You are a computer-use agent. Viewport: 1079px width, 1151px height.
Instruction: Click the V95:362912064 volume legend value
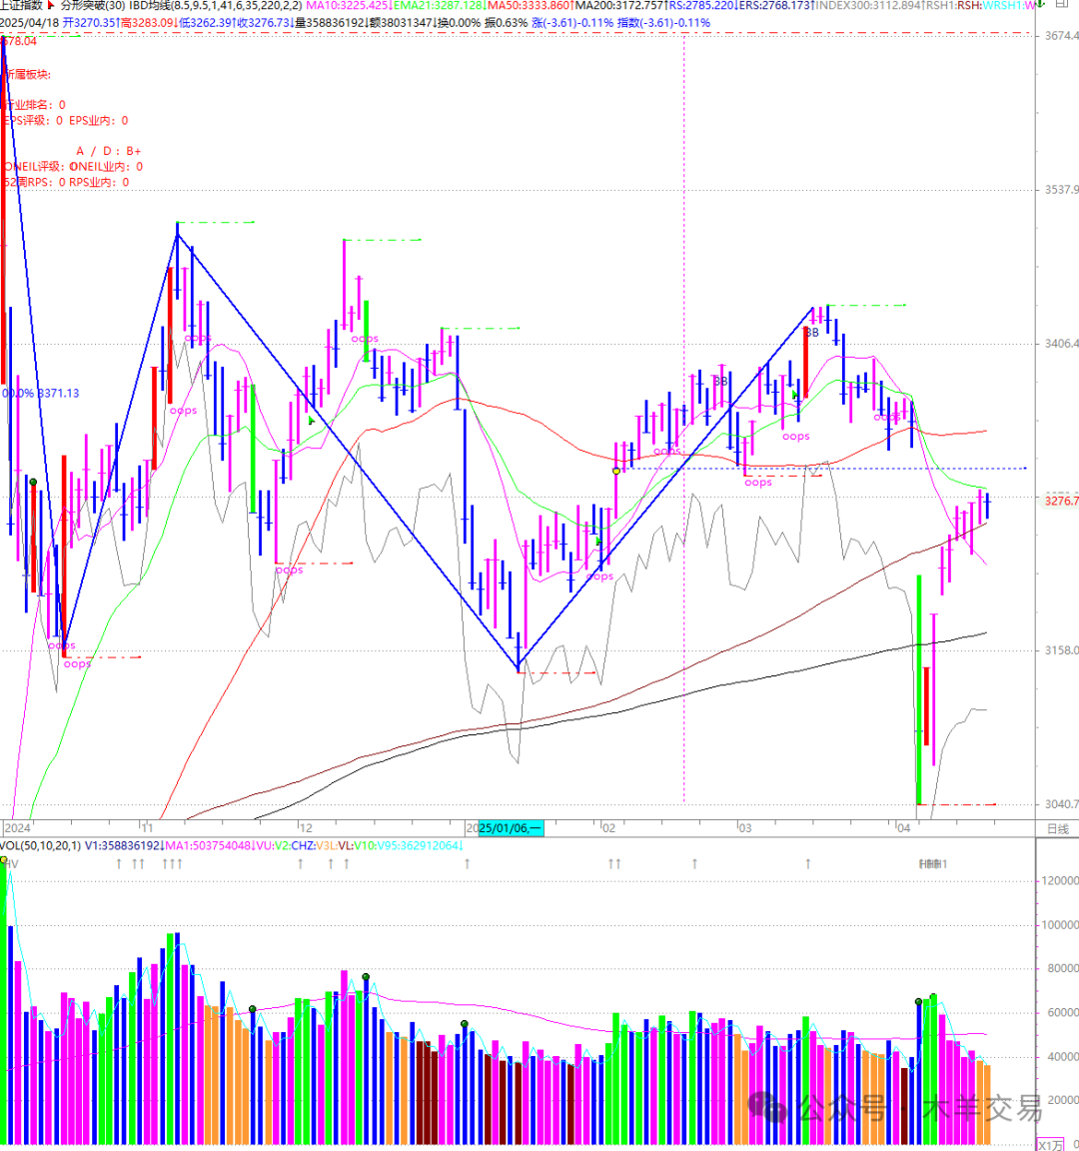click(420, 845)
